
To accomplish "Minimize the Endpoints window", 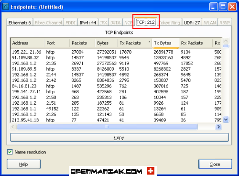I will (x=213, y=7).
